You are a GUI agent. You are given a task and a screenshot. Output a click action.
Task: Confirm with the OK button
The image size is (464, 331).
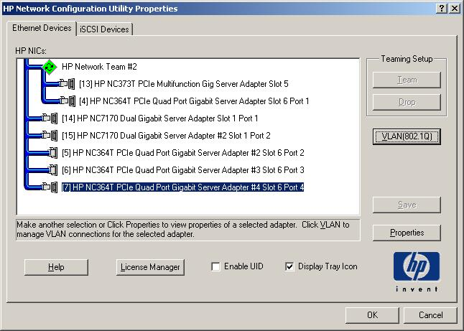click(x=372, y=315)
